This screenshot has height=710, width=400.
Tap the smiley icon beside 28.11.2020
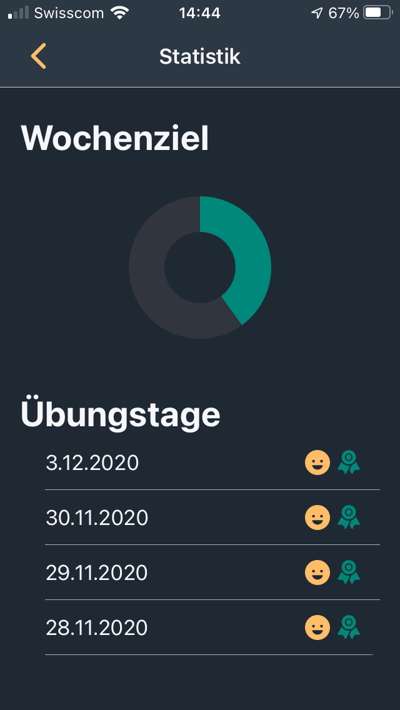(x=317, y=627)
